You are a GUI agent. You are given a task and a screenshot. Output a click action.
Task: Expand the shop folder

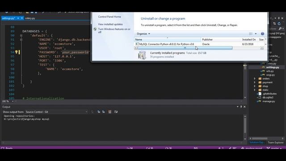pos(255,86)
